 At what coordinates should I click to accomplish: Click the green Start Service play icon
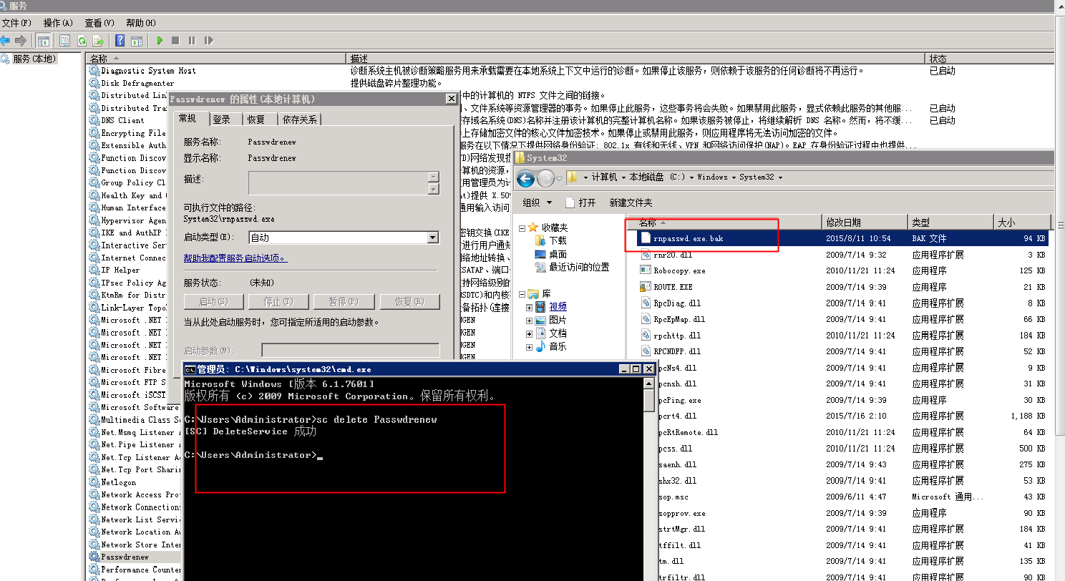point(160,41)
